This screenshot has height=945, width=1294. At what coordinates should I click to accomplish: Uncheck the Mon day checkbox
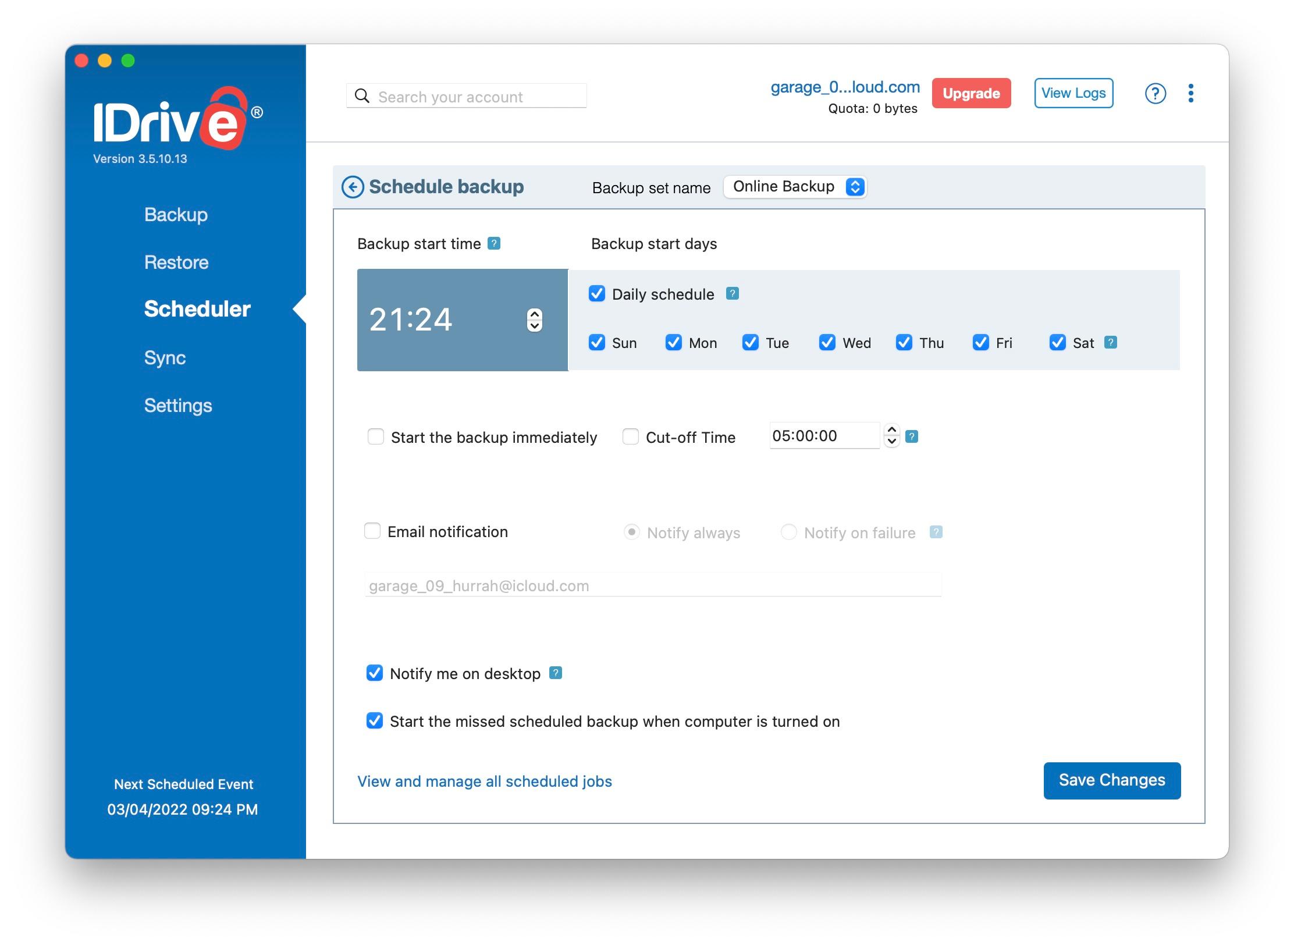(x=674, y=342)
